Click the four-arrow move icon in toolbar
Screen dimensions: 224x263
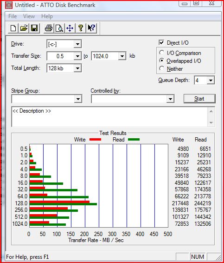click(x=70, y=28)
